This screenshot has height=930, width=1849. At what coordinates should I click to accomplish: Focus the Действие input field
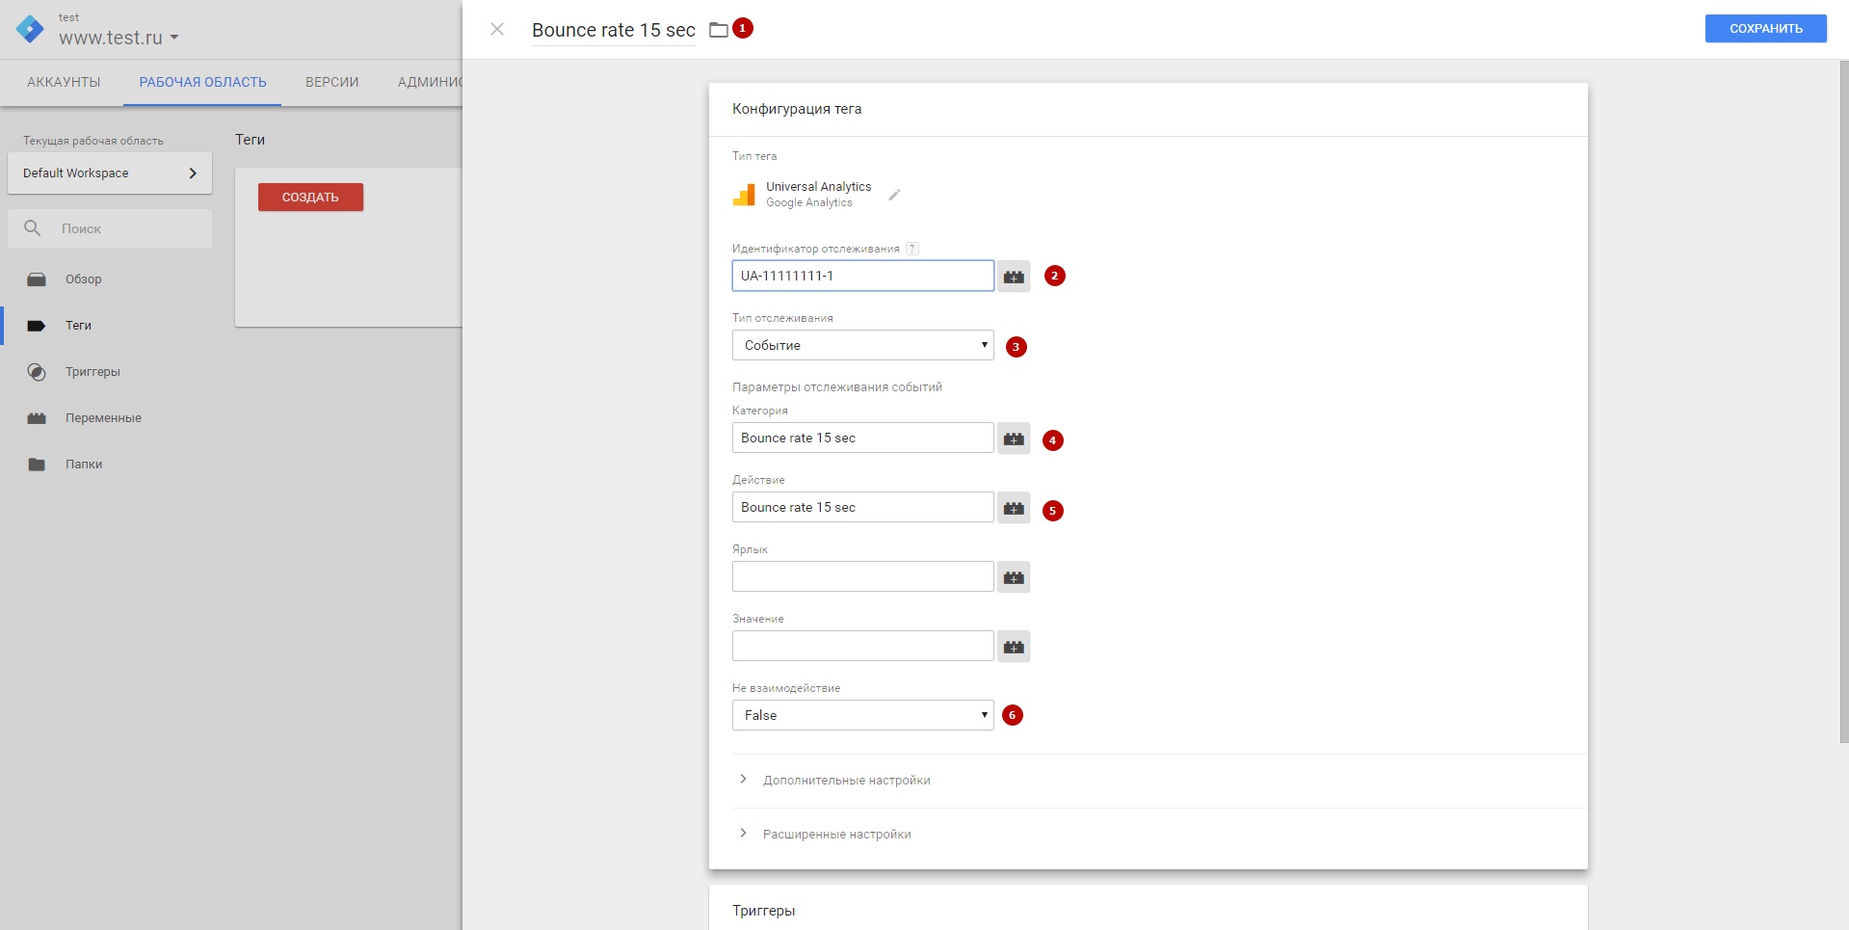[x=862, y=507]
